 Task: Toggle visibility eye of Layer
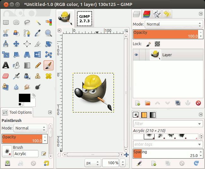click(136, 55)
